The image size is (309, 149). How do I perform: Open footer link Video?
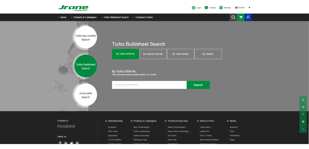click(232, 140)
